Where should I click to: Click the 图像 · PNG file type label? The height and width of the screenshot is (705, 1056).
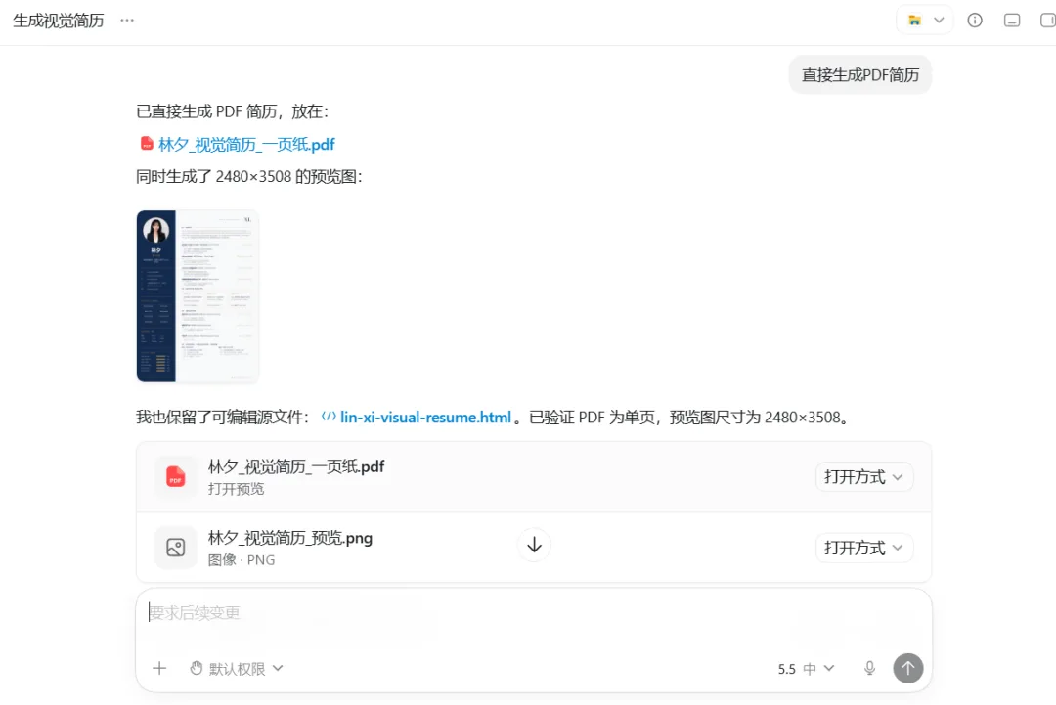242,560
